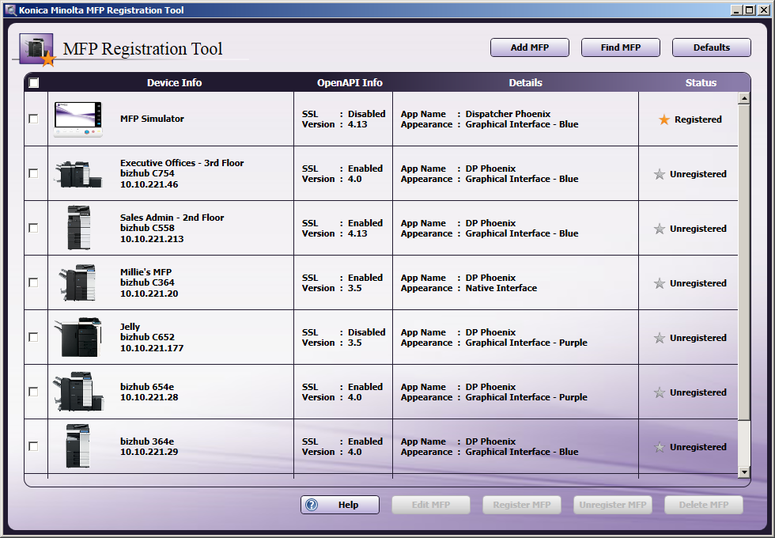Select the 'MFP Simulator' device name
The image size is (775, 538).
pyautogui.click(x=152, y=119)
